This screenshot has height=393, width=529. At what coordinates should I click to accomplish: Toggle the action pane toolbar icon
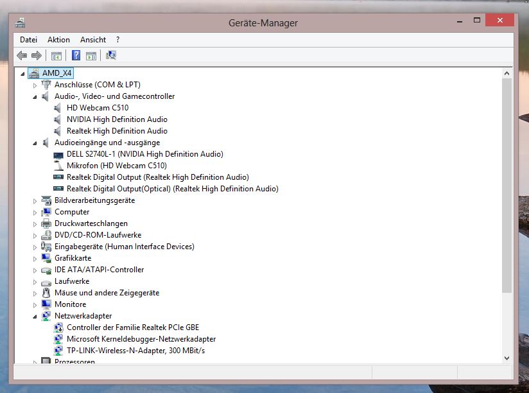pyautogui.click(x=91, y=56)
